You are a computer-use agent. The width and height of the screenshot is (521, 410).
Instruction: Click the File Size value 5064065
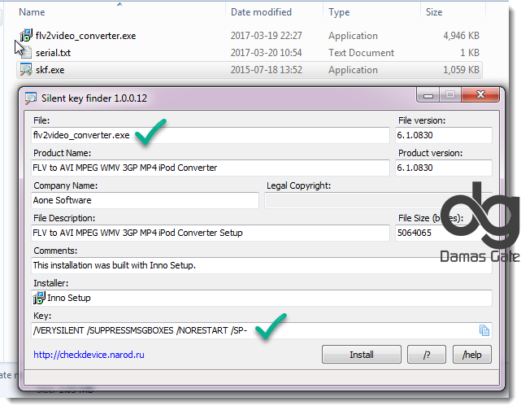415,233
